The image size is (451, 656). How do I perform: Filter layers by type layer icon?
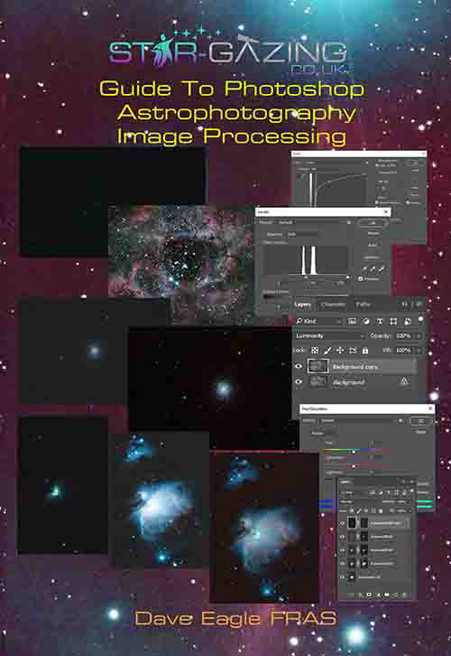tap(380, 321)
